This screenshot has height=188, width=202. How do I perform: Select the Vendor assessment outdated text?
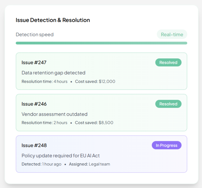click(54, 114)
